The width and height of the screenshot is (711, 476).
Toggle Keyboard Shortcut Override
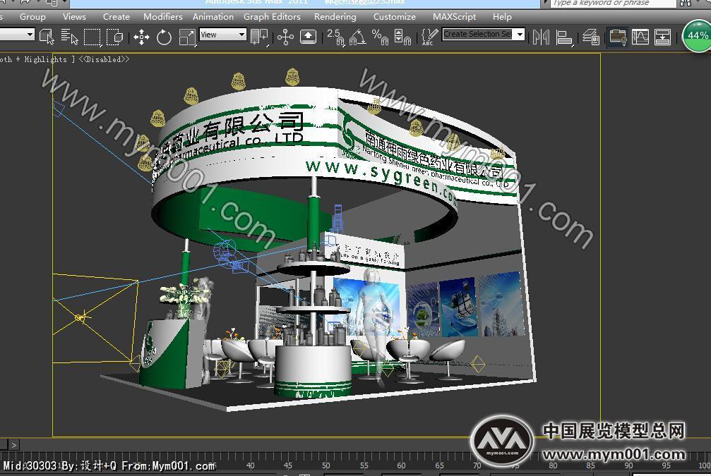click(308, 37)
